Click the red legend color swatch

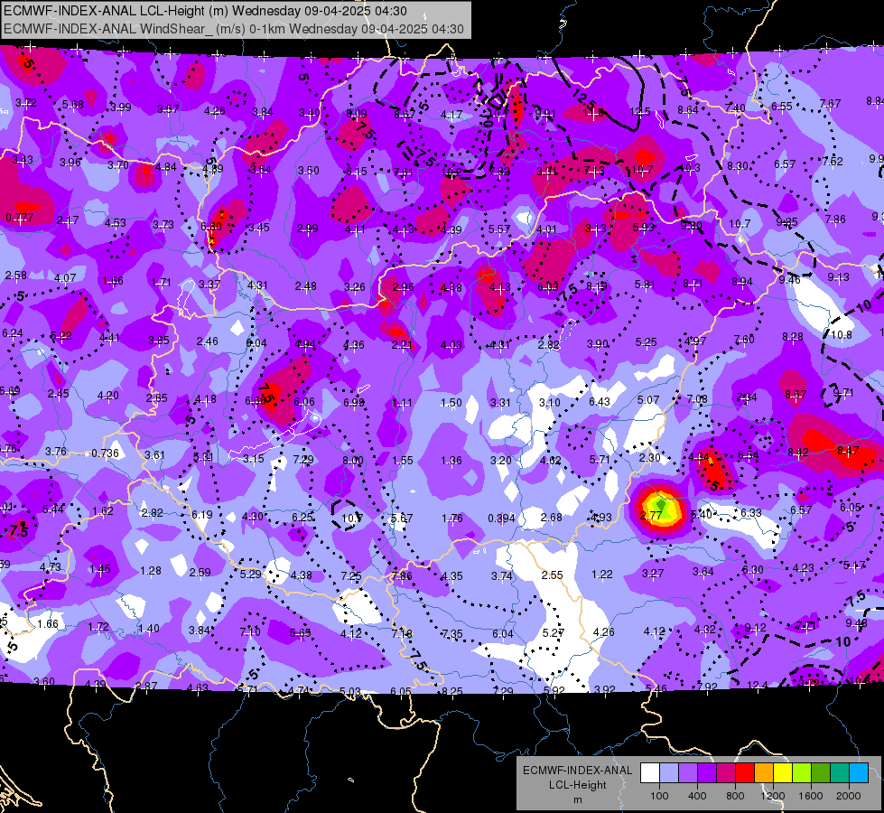(745, 773)
